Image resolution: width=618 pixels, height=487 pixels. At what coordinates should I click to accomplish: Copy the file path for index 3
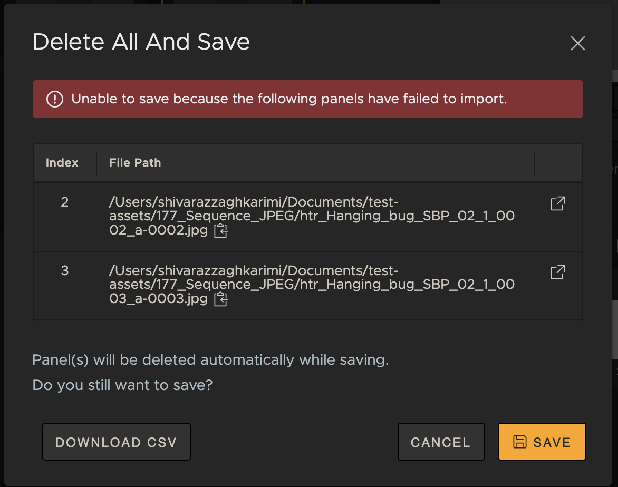click(x=221, y=299)
